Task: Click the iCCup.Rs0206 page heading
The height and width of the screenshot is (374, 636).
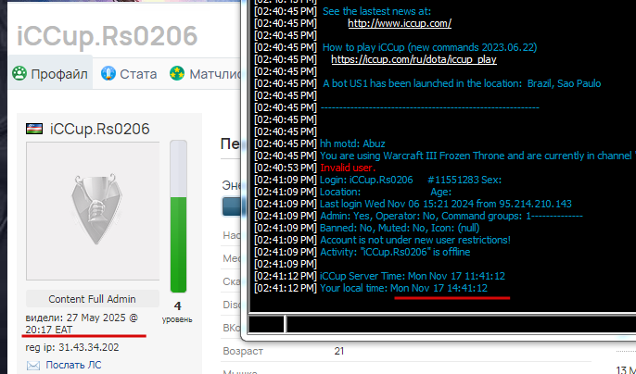Action: 108,35
